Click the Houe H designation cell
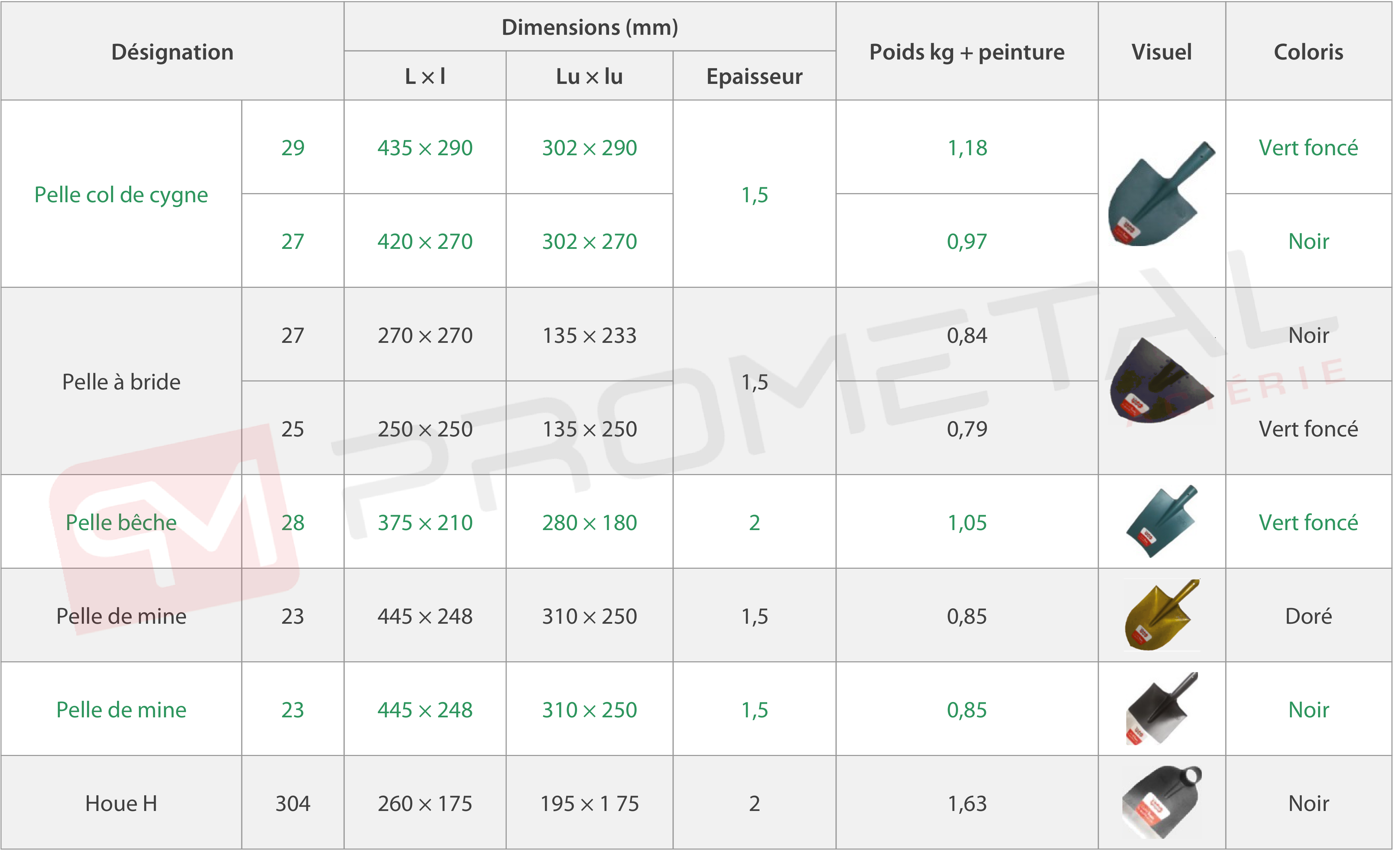Image resolution: width=1393 pixels, height=851 pixels. click(121, 803)
